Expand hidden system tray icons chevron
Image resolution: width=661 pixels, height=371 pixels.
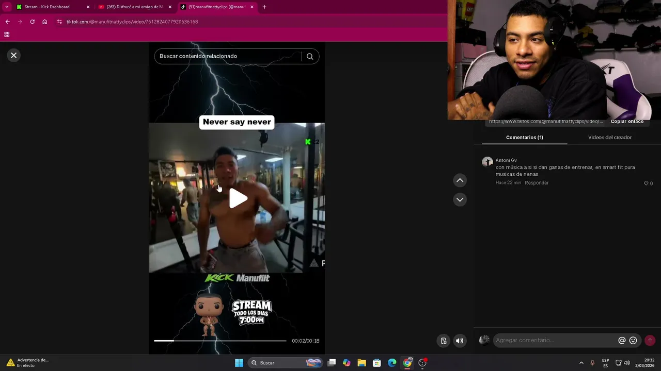(581, 363)
